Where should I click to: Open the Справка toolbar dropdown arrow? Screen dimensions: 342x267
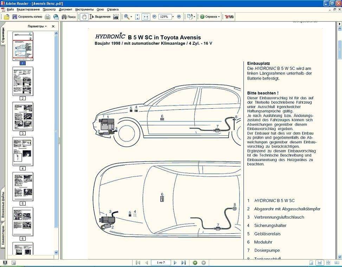(219, 17)
